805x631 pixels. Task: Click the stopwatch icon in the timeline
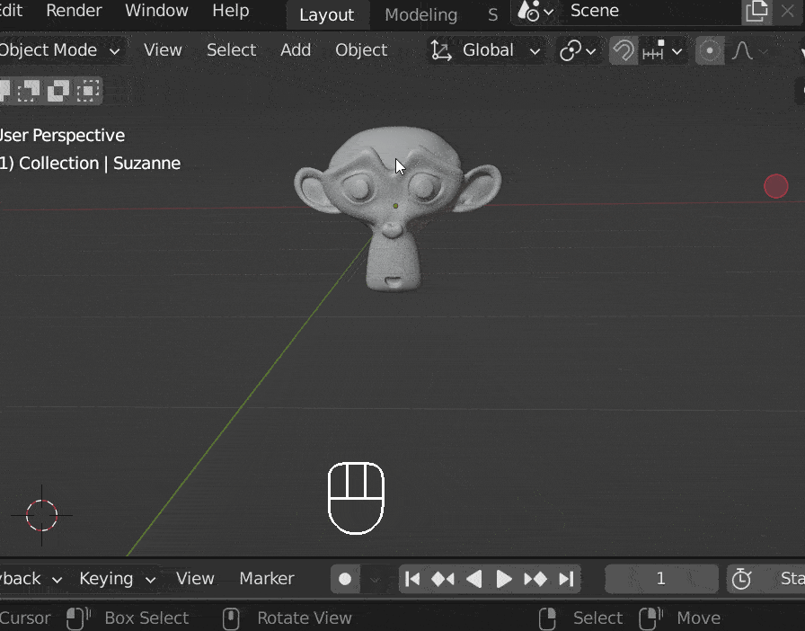coord(742,579)
